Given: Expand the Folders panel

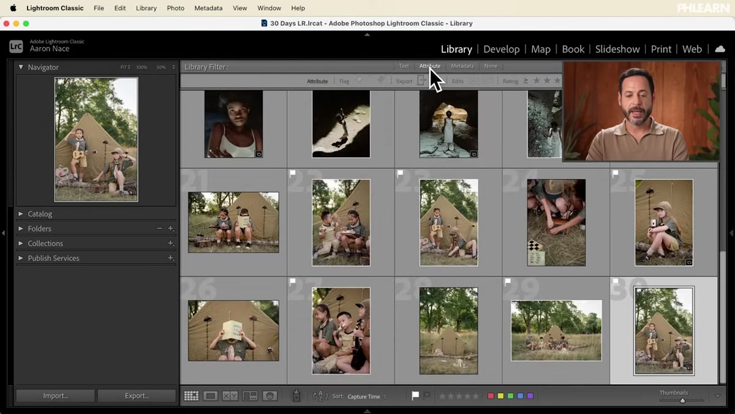Looking at the screenshot, I should point(21,228).
